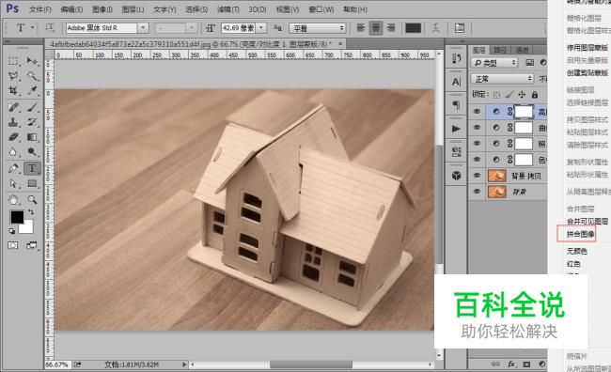Image resolution: width=611 pixels, height=372 pixels.
Task: Open the Type tool preset picker arrow
Action: point(32,27)
